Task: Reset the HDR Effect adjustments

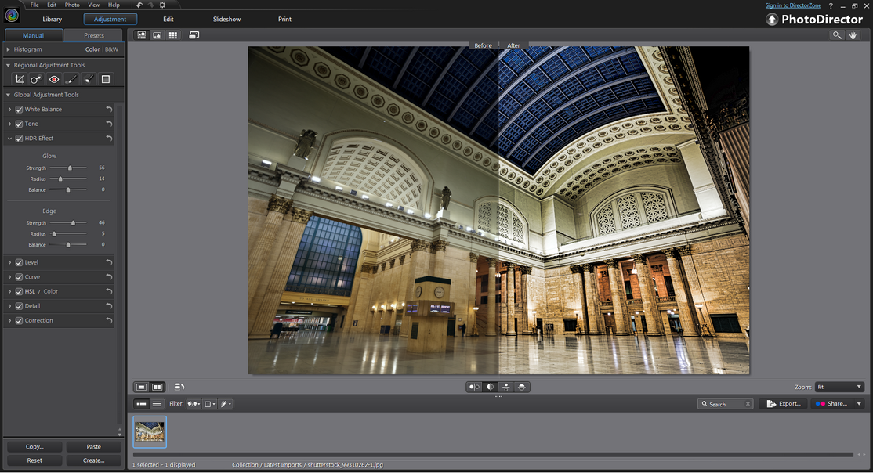Action: tap(109, 139)
